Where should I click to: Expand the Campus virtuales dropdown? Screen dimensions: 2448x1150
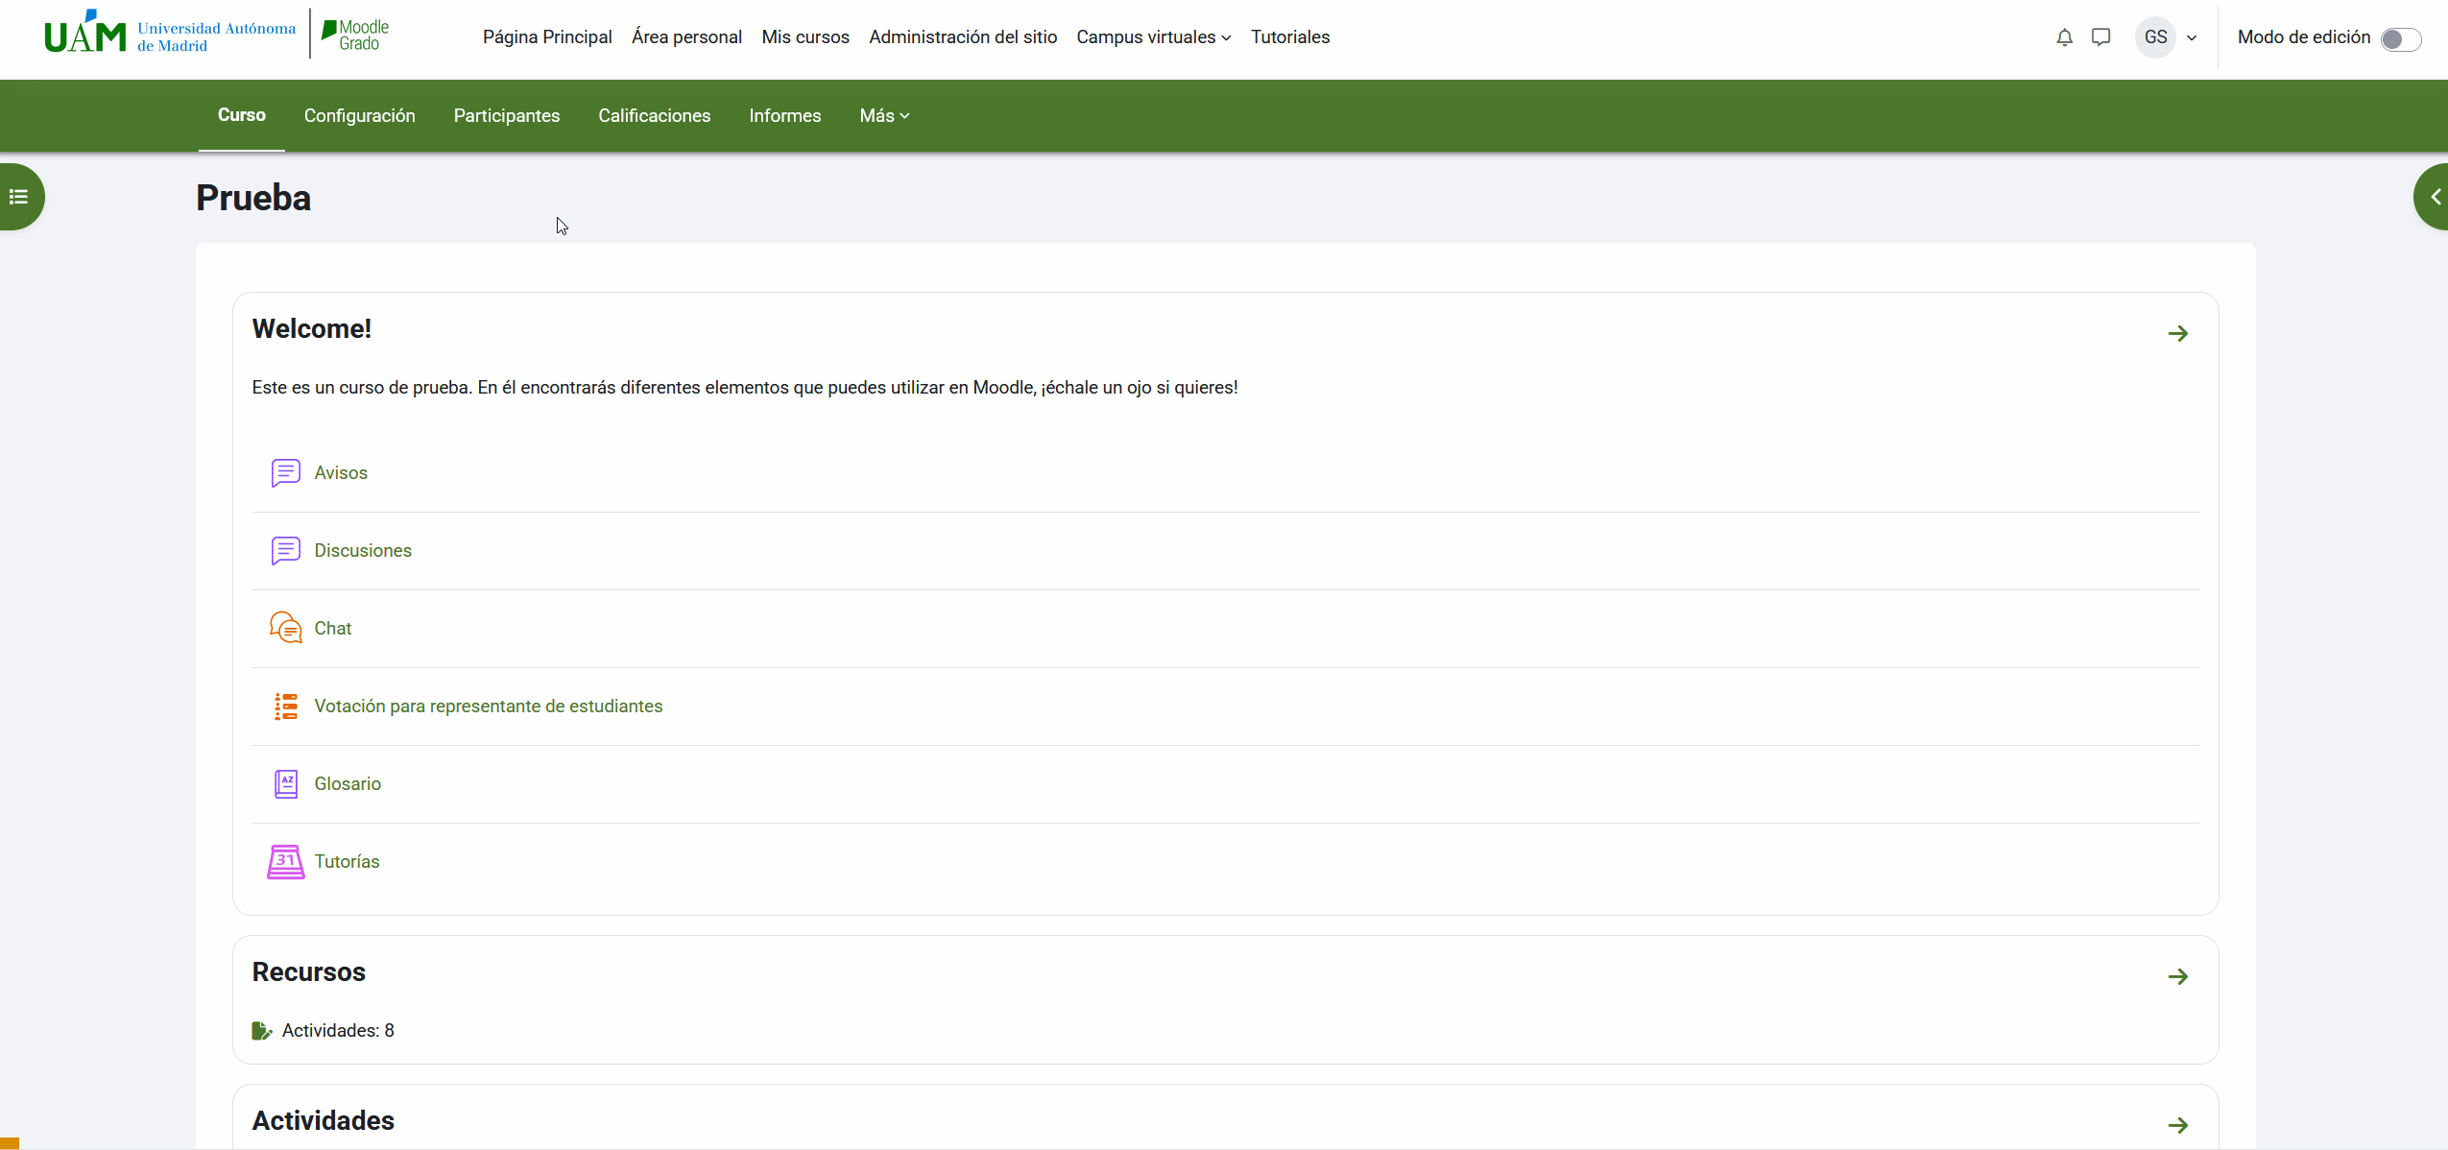tap(1153, 37)
